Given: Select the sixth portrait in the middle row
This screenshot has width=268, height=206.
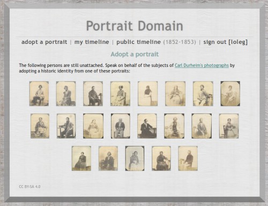Looking at the screenshot, I should click(x=174, y=126).
